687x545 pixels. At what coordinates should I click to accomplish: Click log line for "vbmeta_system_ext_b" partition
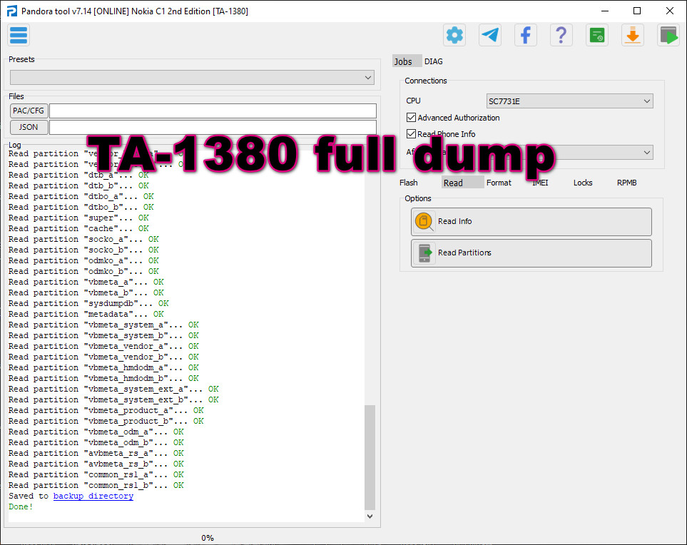click(114, 399)
